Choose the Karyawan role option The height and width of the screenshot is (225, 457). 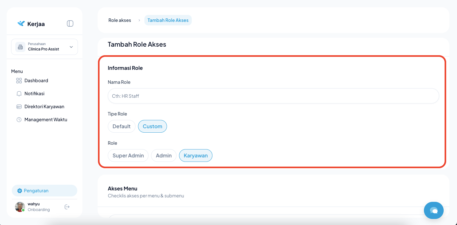point(196,156)
